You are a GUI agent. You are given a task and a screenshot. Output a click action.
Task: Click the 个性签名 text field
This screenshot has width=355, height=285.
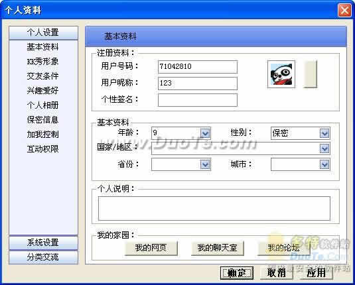point(198,100)
